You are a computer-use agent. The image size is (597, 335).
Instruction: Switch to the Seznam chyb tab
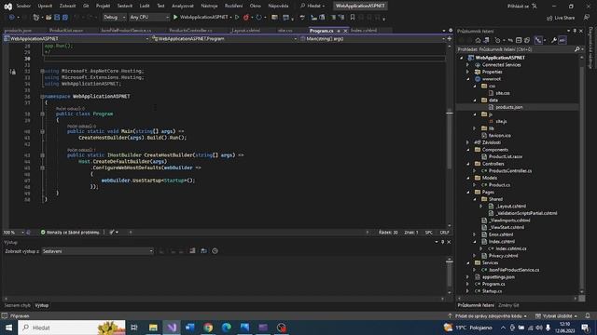[17, 305]
